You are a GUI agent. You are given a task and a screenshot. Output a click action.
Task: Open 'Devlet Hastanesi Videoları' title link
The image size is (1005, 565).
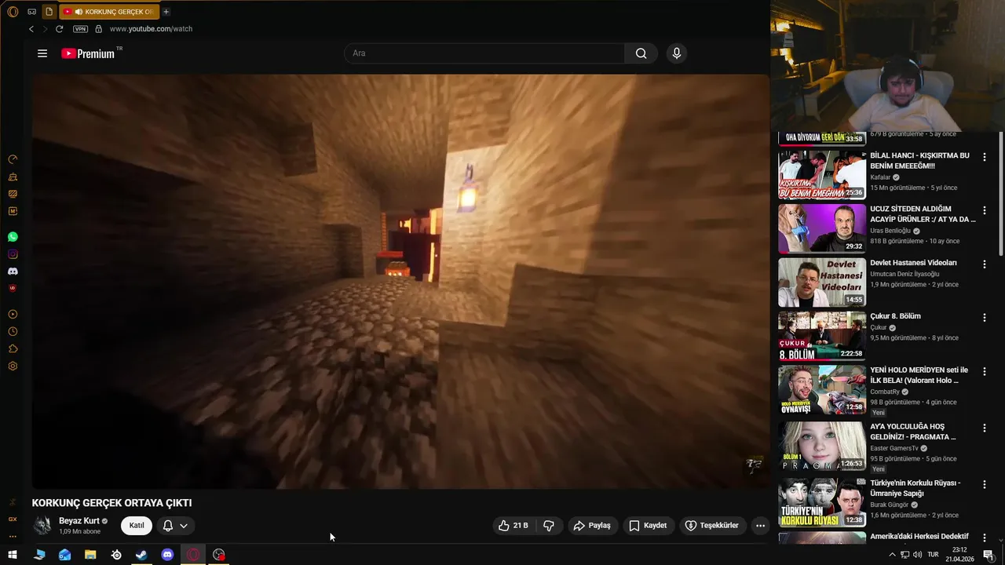click(913, 263)
